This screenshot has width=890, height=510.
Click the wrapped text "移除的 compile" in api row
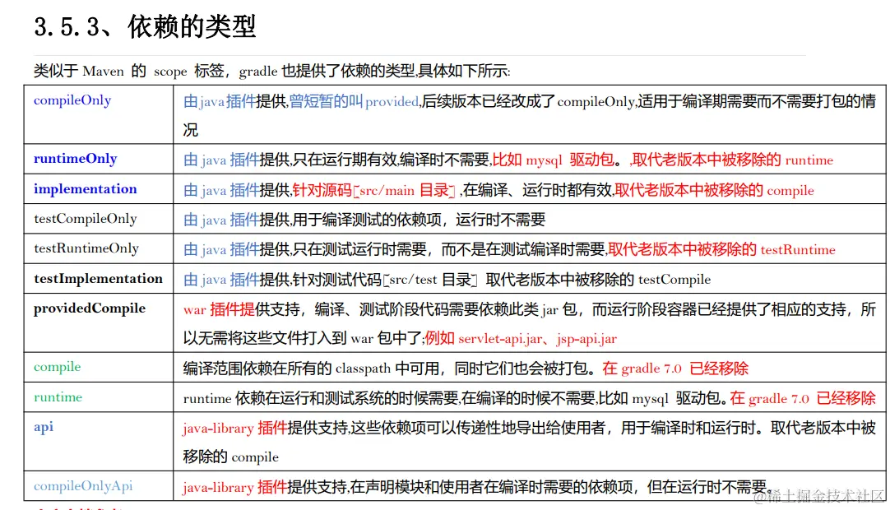click(231, 457)
